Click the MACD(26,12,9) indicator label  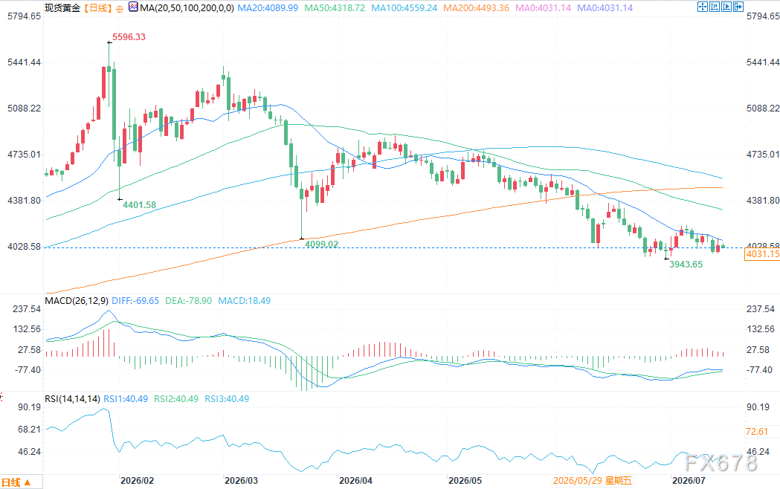[77, 301]
